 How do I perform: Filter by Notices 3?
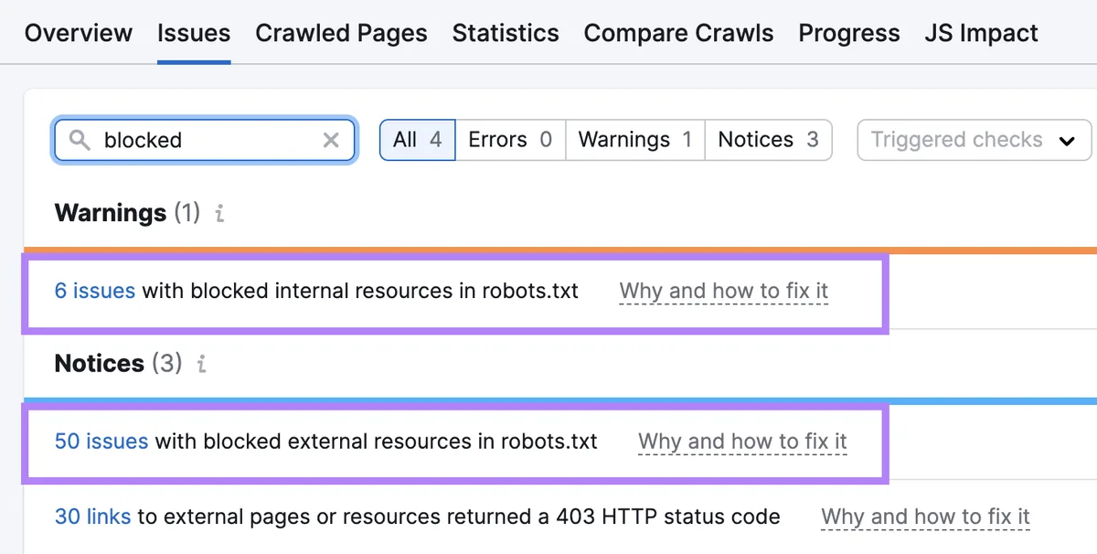tap(768, 140)
